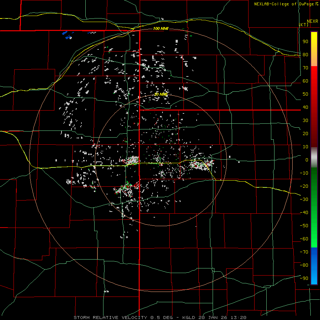Click the 20 value on velocity scale
Viewport: 320px width, 320px height.
tap(305, 133)
